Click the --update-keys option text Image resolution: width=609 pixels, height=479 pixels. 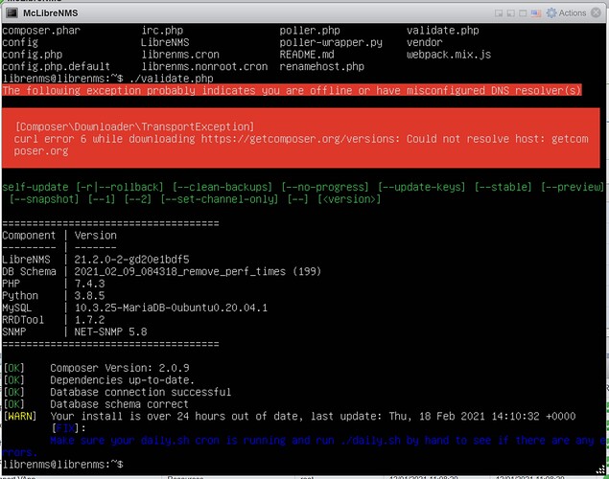[421, 187]
